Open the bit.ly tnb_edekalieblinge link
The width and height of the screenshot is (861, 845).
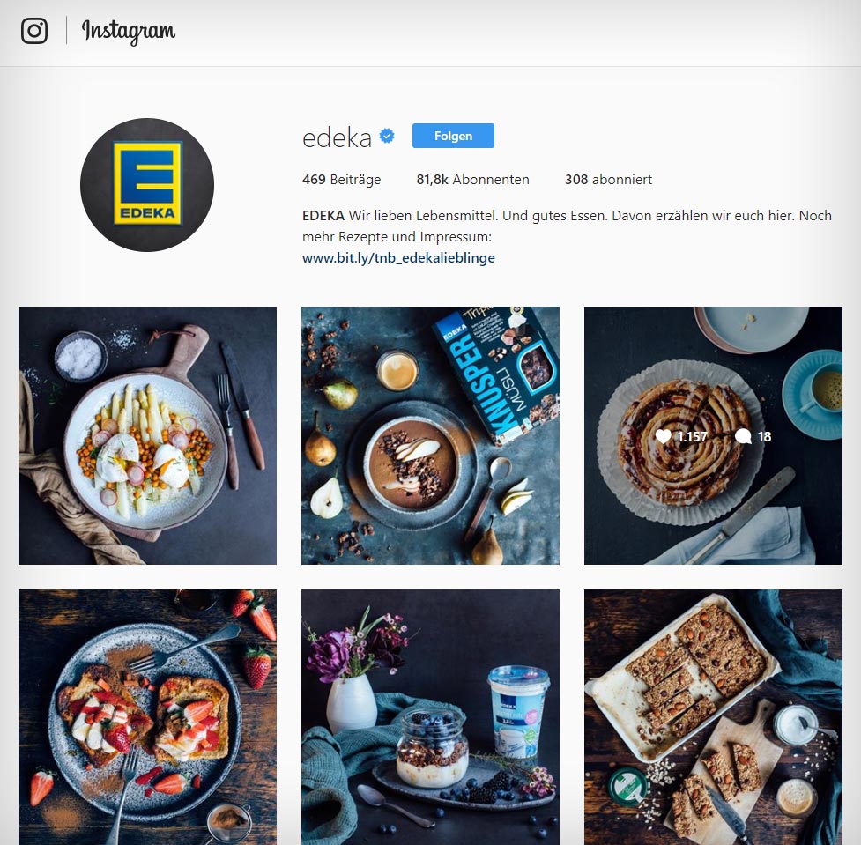pyautogui.click(x=398, y=258)
